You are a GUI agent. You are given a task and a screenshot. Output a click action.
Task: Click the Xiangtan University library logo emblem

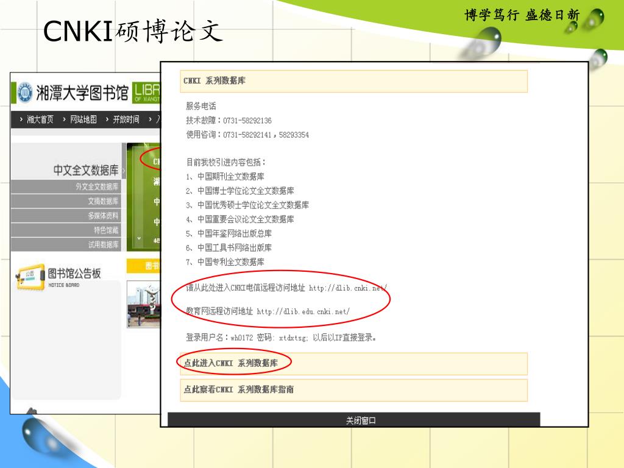click(24, 93)
